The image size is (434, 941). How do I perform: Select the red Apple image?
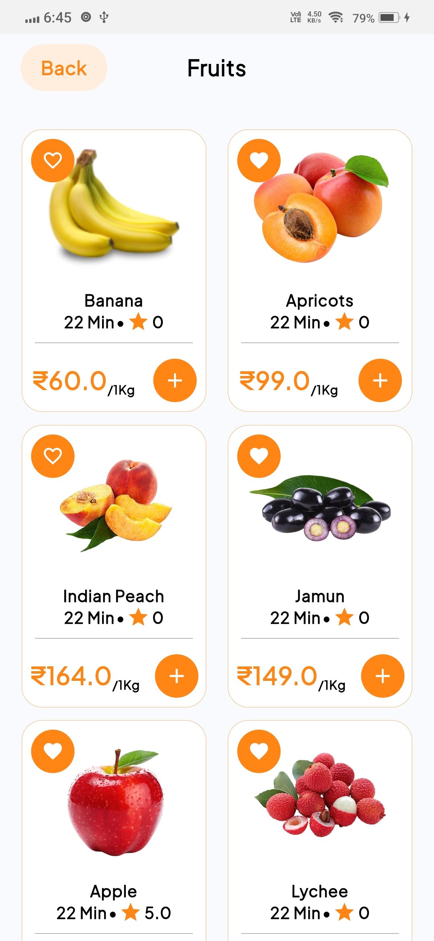point(116,802)
